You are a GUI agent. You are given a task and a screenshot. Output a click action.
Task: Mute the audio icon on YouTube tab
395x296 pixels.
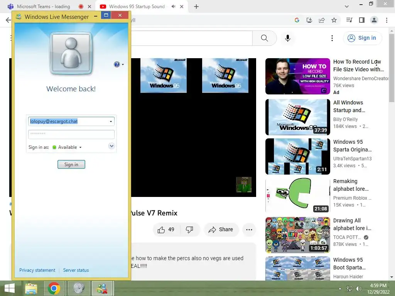point(173,7)
